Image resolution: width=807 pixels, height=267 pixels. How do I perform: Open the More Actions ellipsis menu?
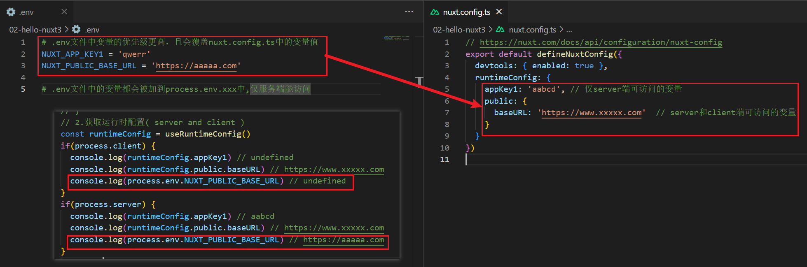point(409,12)
